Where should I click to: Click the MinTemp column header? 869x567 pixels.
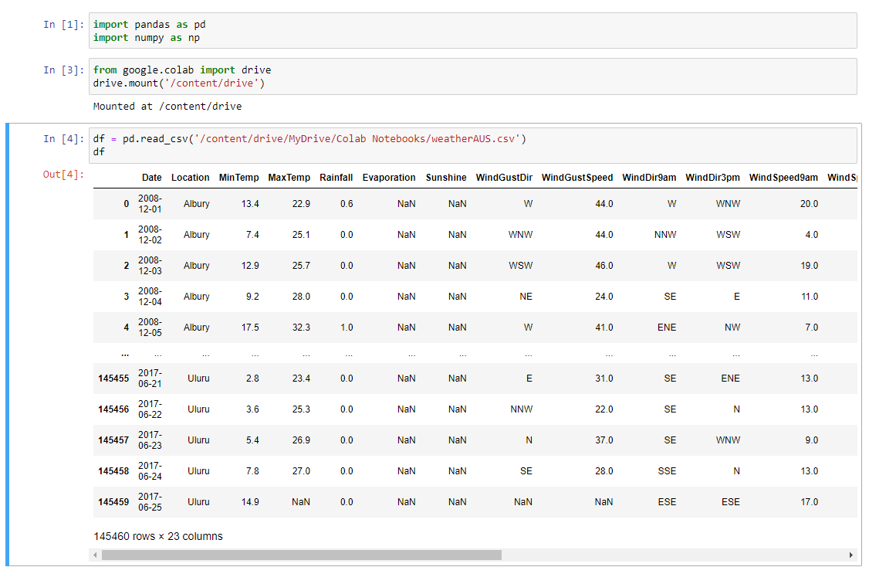(x=239, y=178)
